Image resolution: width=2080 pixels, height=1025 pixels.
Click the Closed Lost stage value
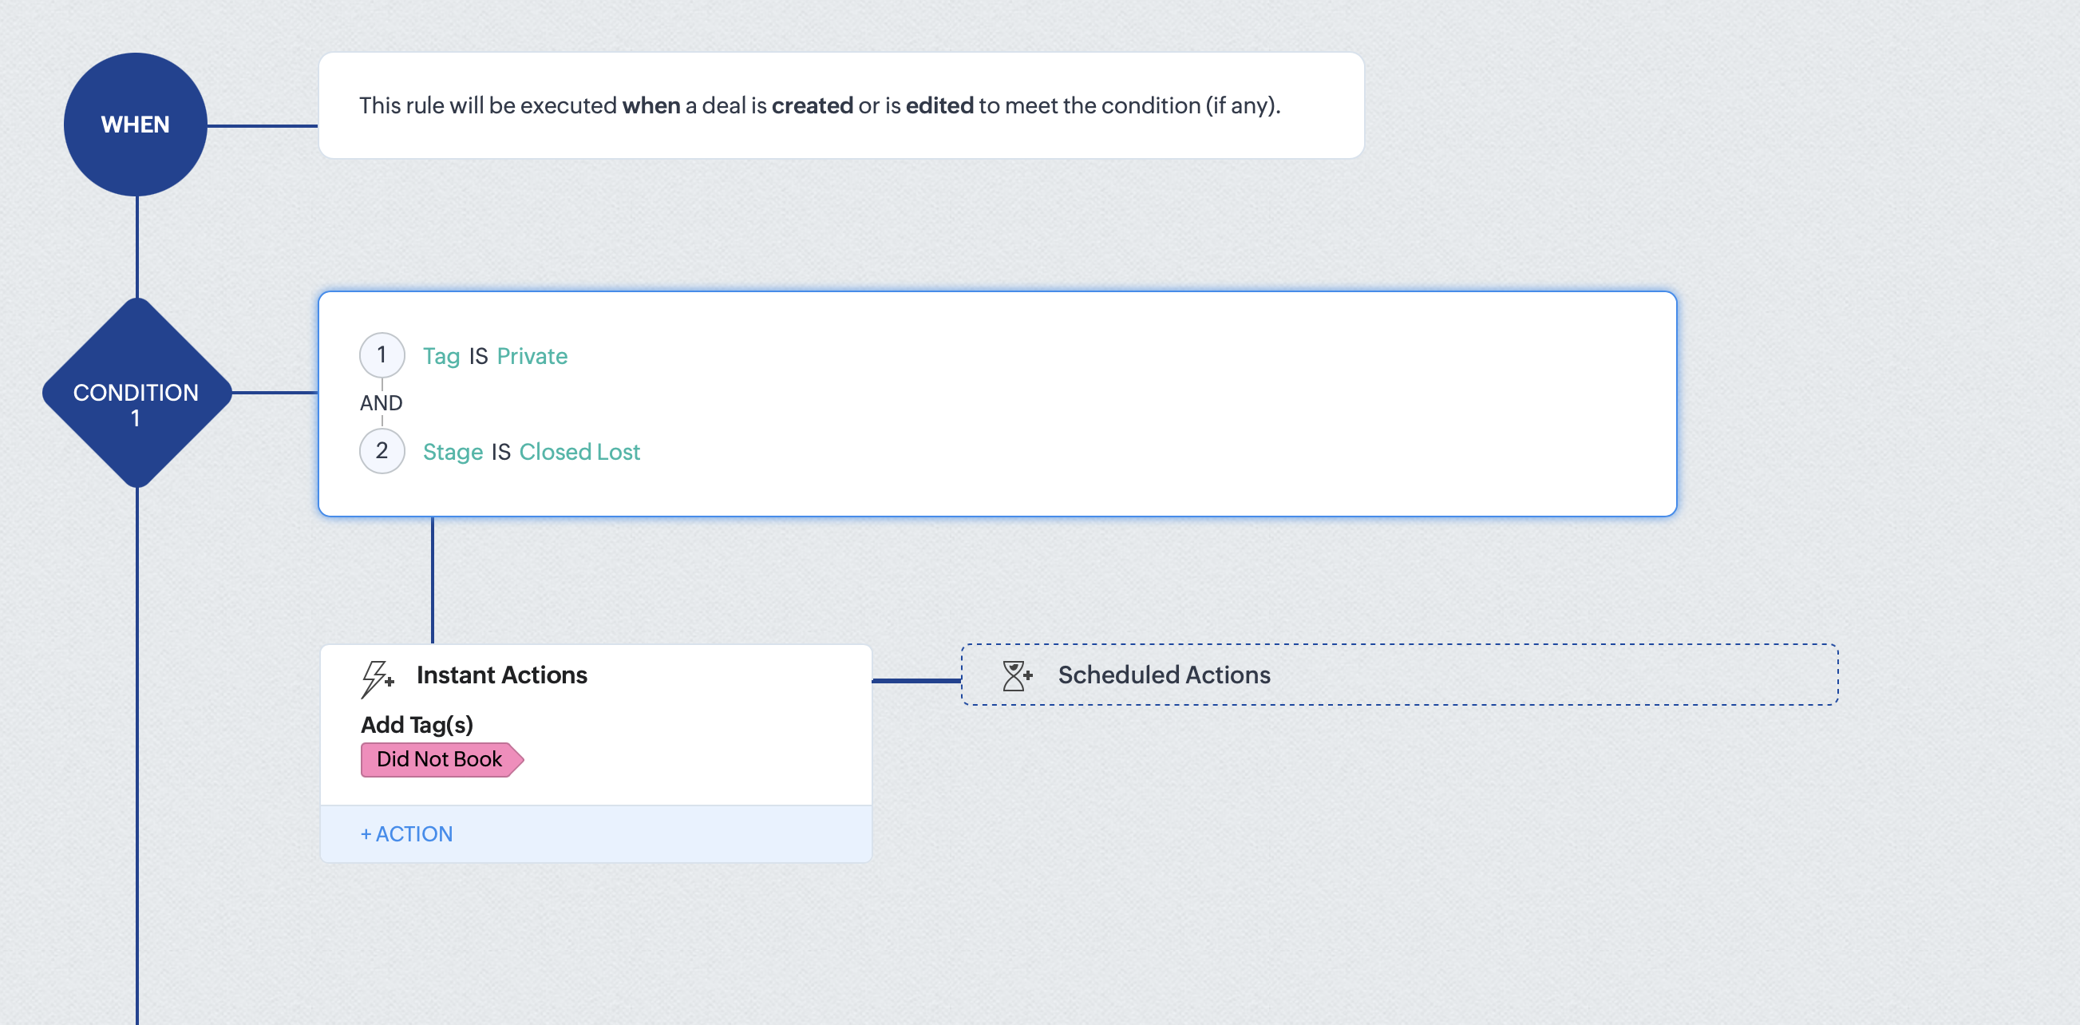pyautogui.click(x=579, y=452)
